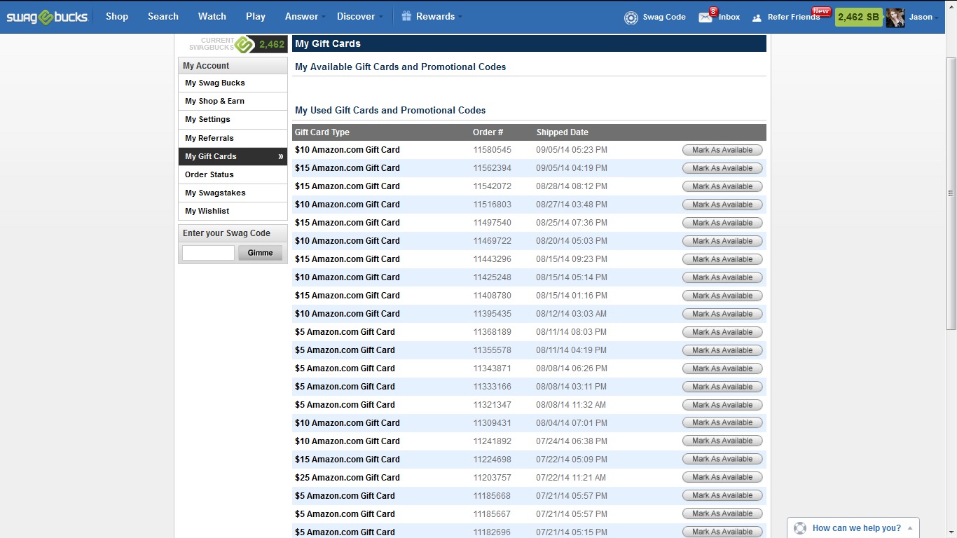Image resolution: width=957 pixels, height=538 pixels.
Task: Open My Settings in sidebar
Action: [233, 119]
